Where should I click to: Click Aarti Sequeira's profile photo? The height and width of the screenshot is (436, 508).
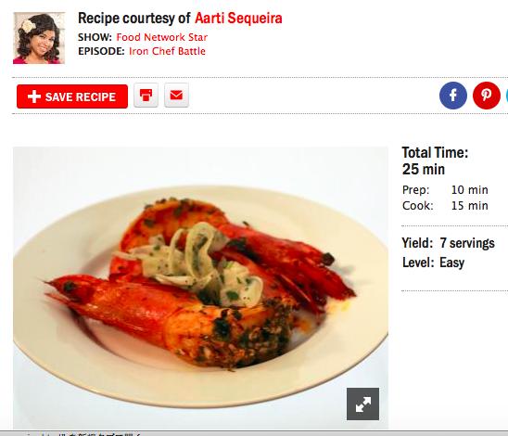pos(39,38)
